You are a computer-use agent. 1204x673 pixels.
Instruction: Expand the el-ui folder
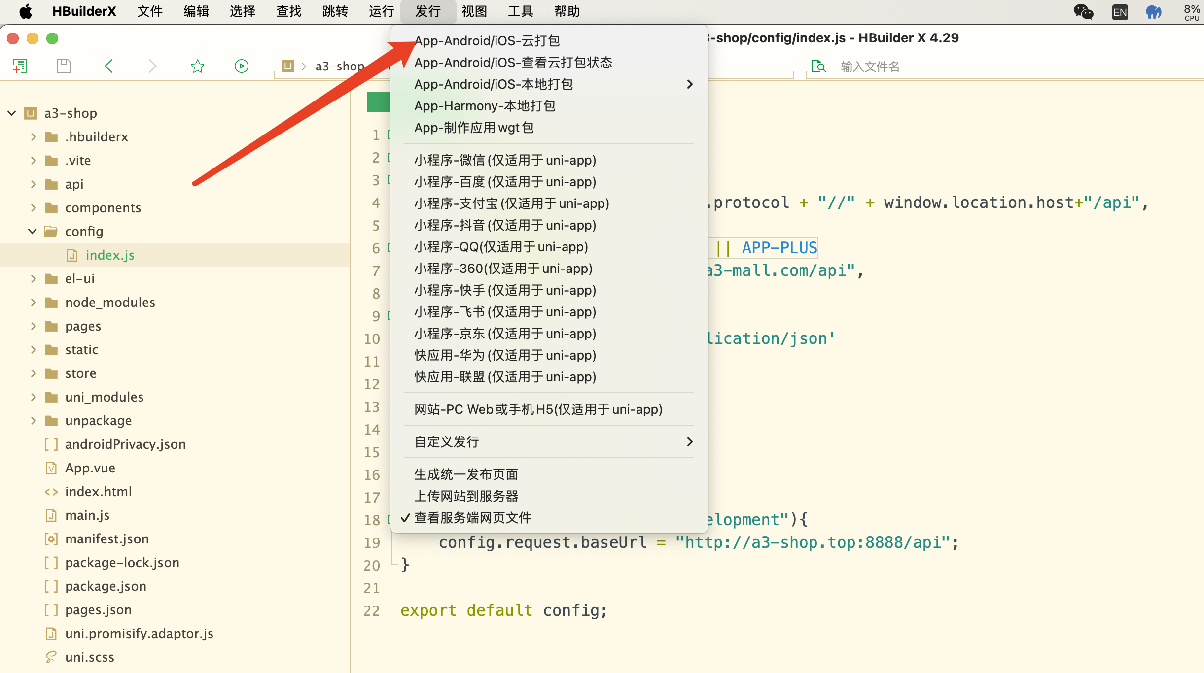(33, 278)
